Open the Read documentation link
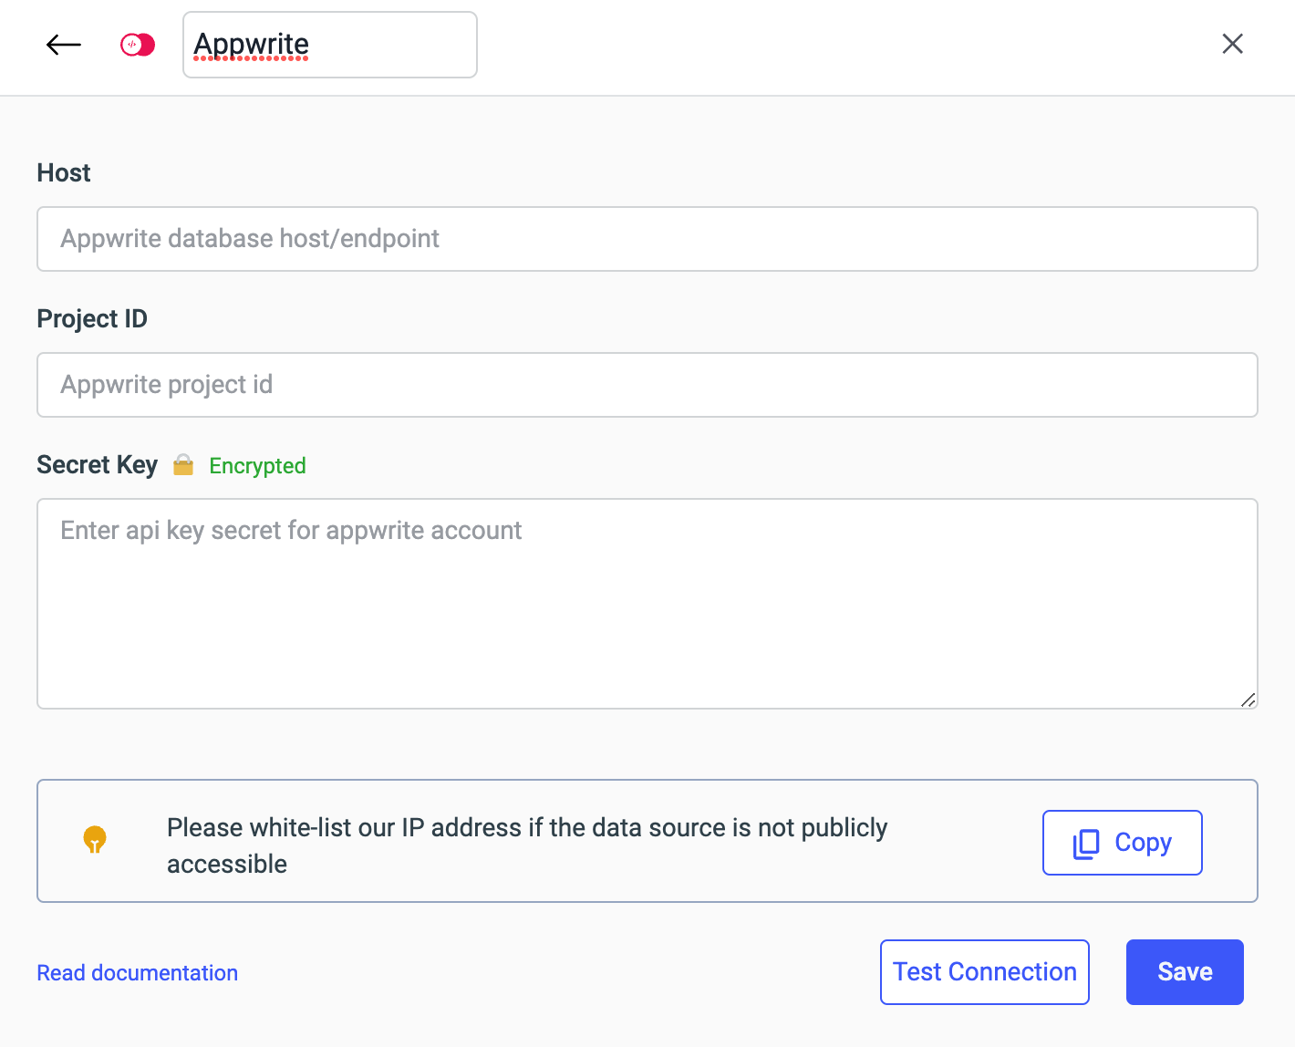The width and height of the screenshot is (1295, 1047). [x=137, y=973]
